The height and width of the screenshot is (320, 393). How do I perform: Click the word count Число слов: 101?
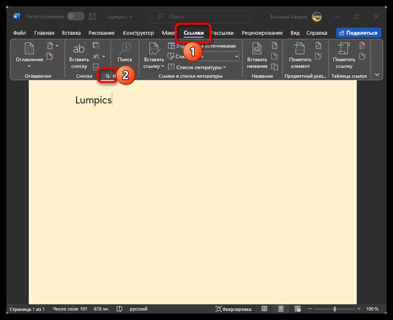click(70, 309)
